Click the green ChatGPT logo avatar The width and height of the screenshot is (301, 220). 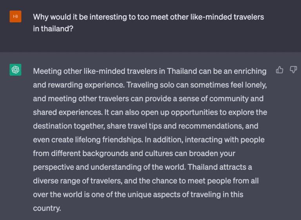15,69
